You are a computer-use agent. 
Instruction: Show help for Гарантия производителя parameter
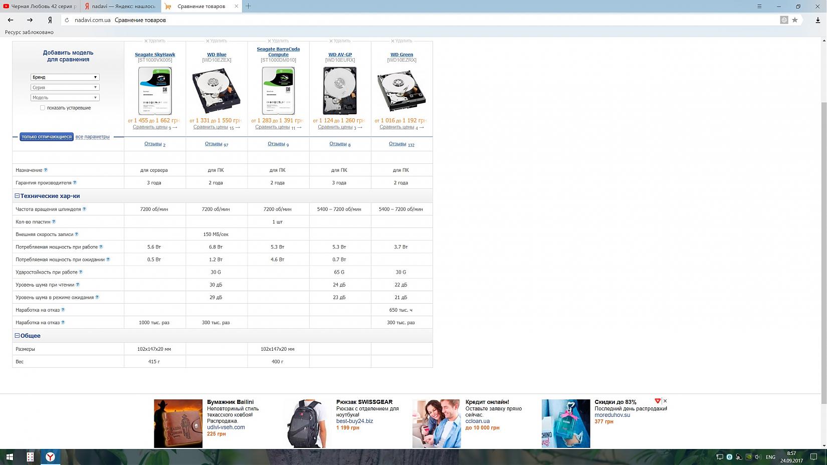click(75, 182)
